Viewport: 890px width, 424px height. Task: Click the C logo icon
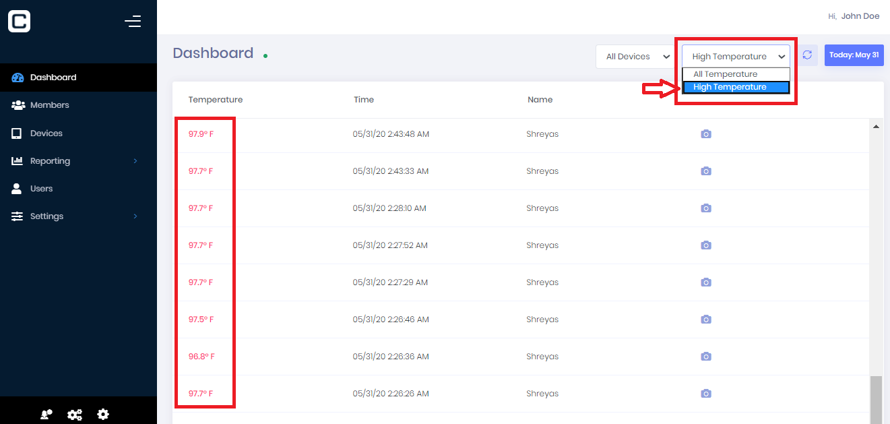[19, 22]
